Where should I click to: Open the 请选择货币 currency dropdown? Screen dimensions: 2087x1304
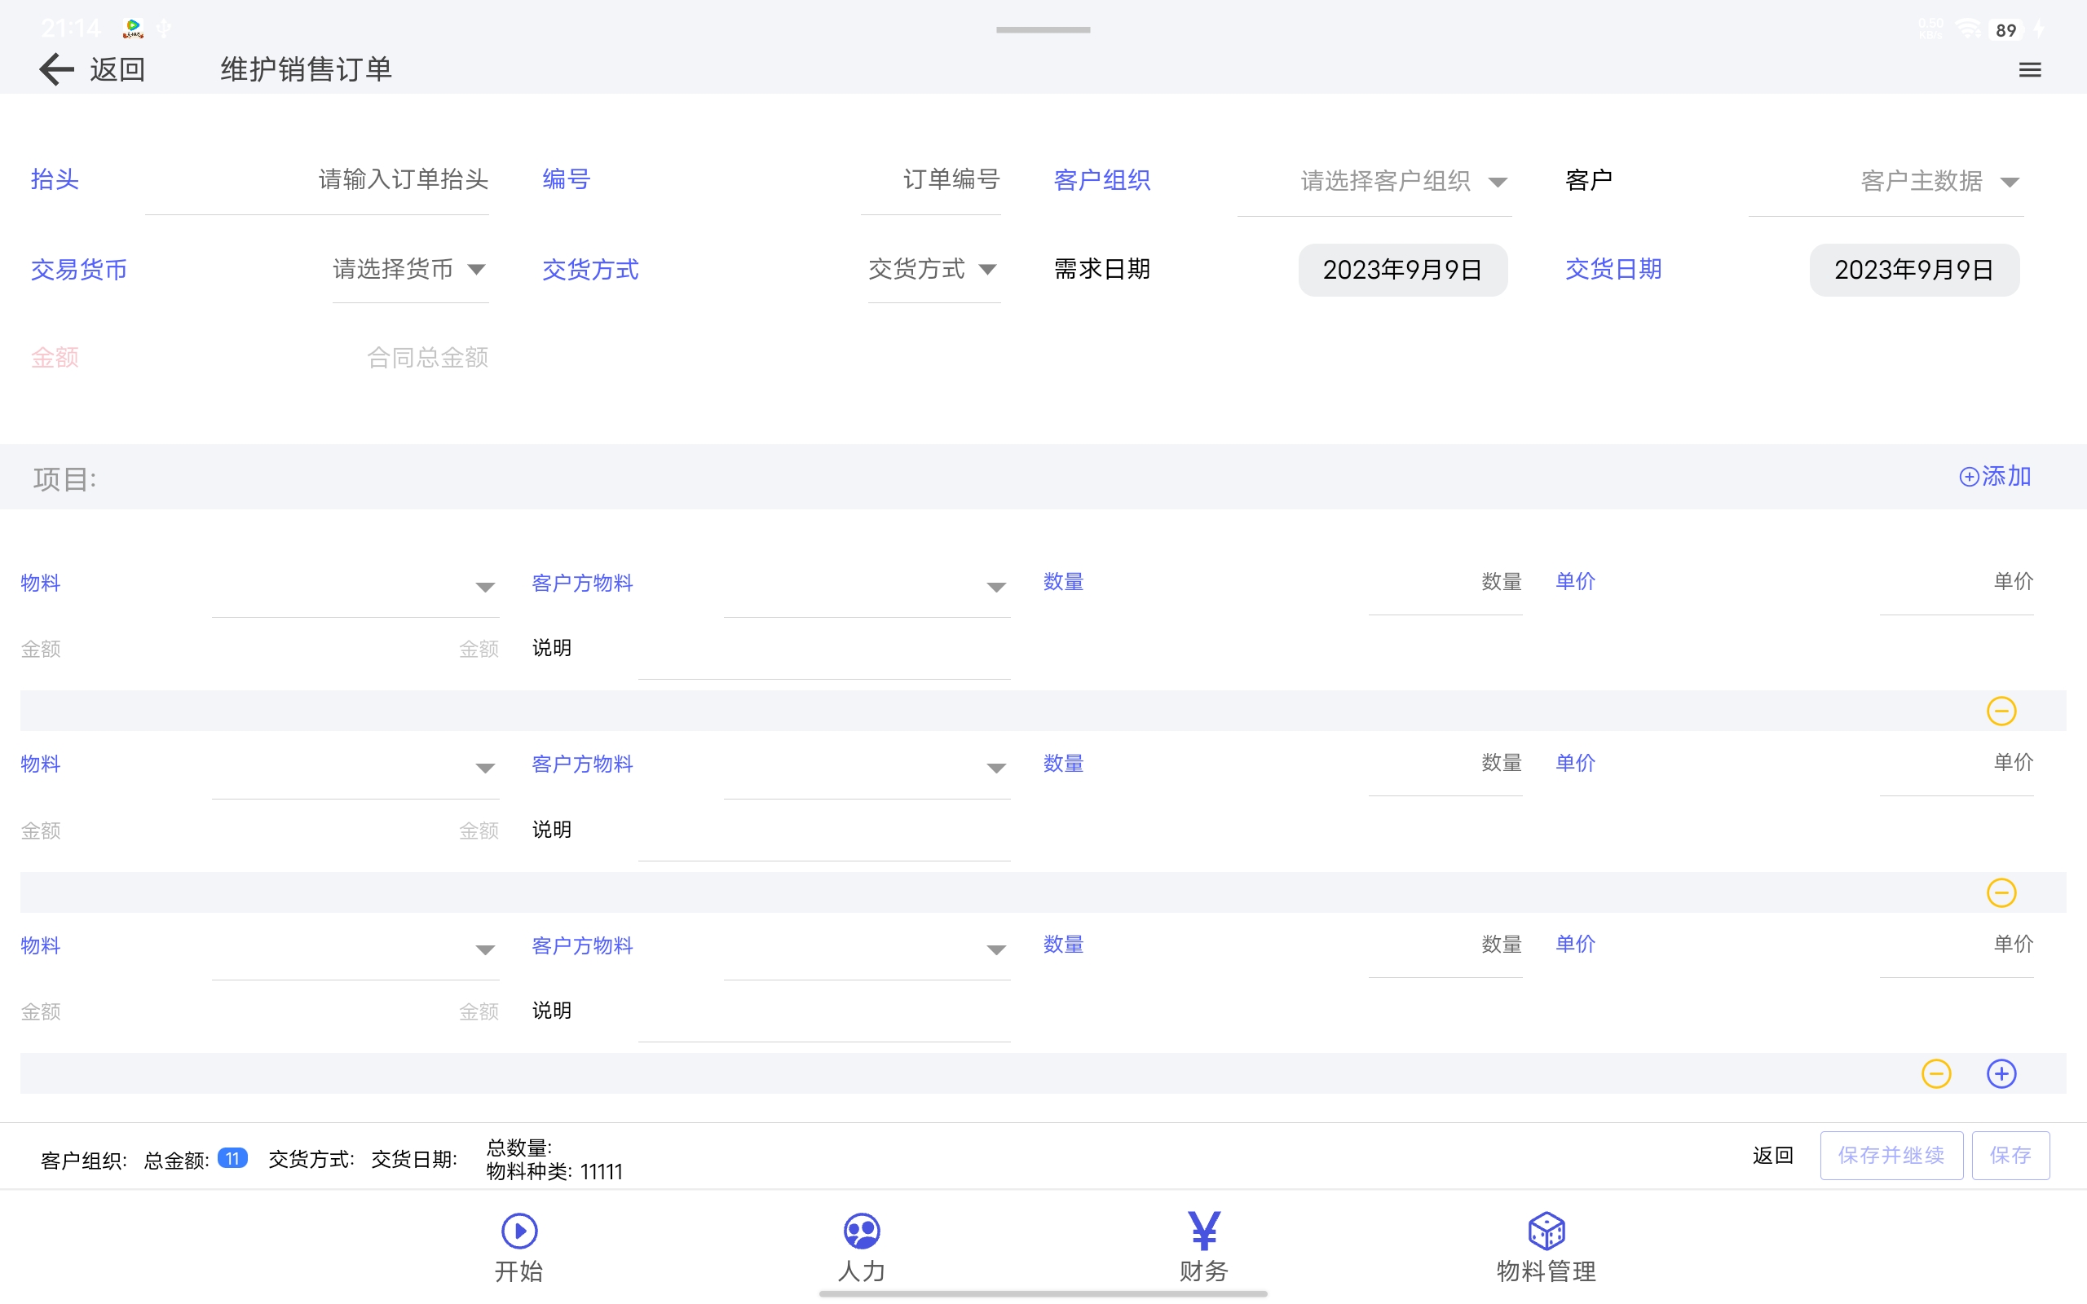[409, 269]
